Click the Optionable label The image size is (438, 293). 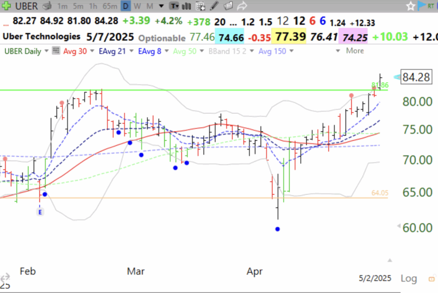pos(162,38)
